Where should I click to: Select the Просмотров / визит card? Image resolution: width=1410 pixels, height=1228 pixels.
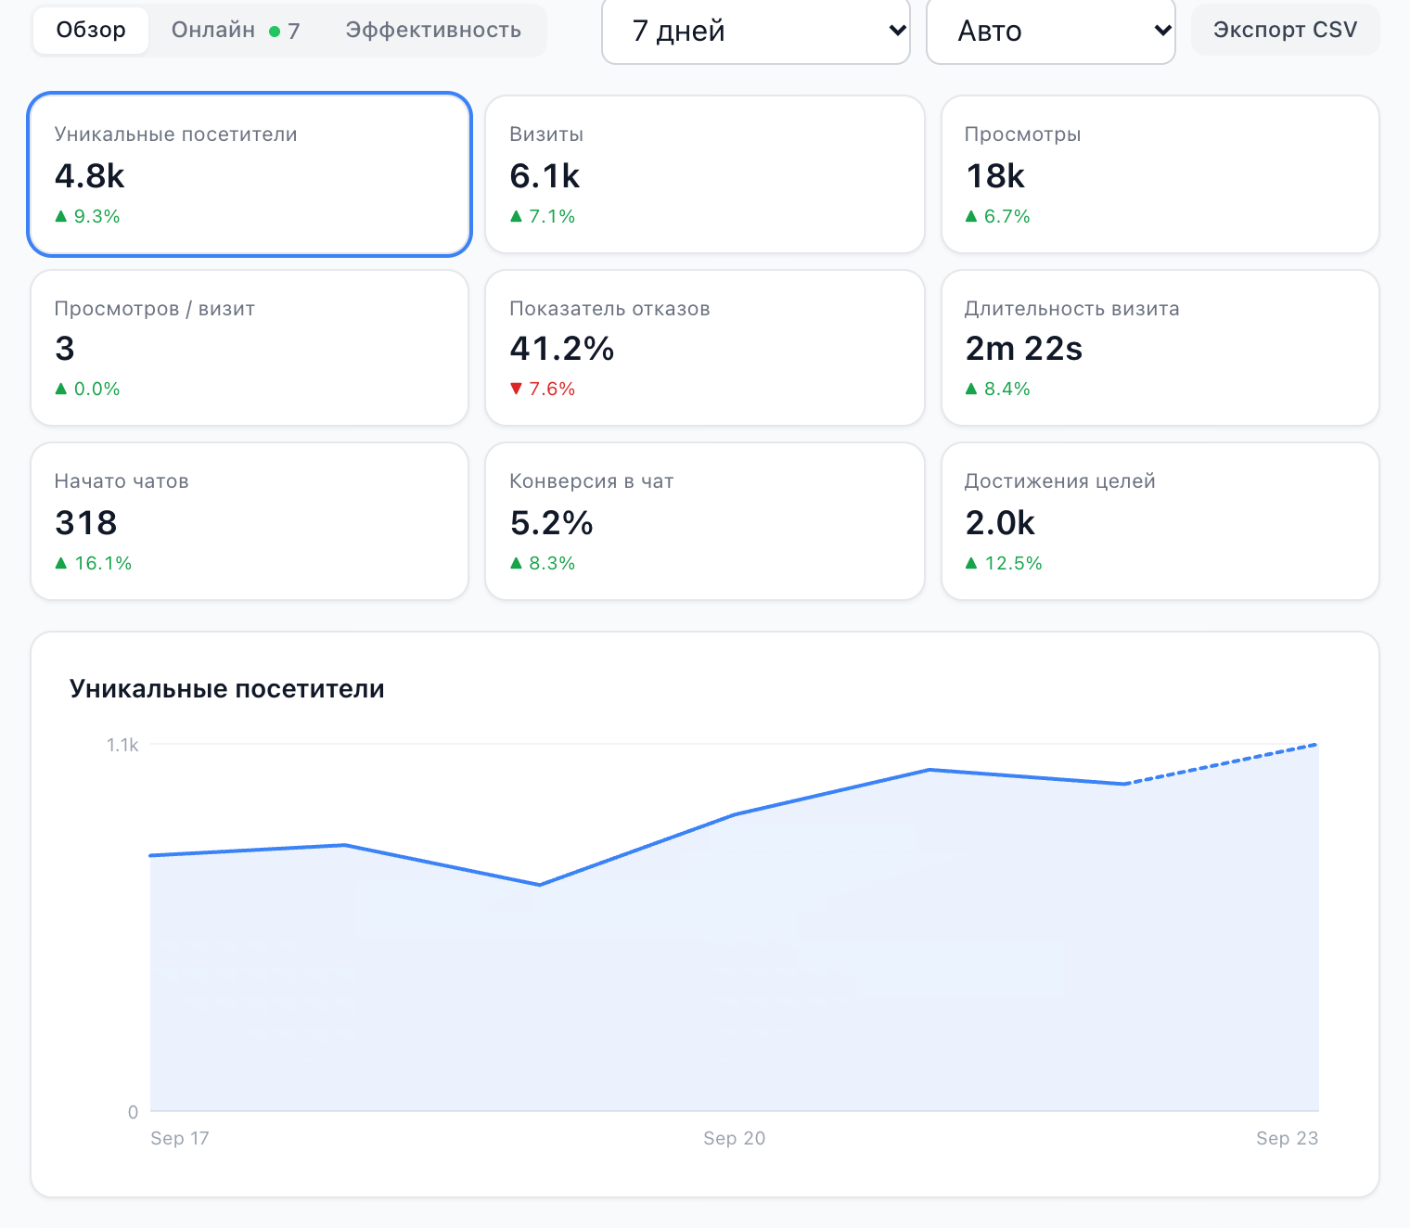tap(250, 348)
